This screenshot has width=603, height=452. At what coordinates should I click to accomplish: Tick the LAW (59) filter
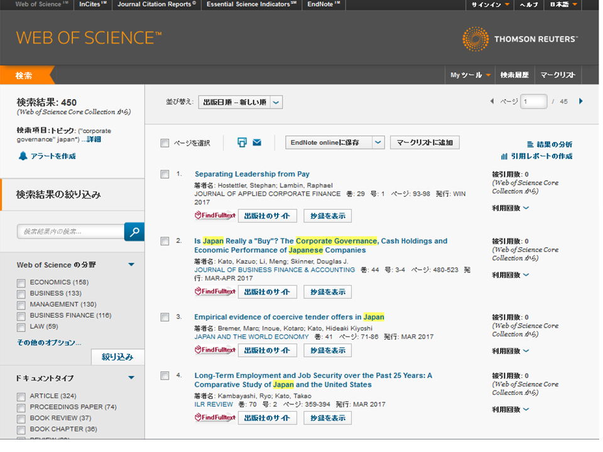tap(21, 327)
